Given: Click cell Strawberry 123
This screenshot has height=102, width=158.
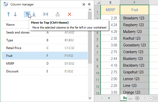Looking at the screenshot, I should [134, 18].
